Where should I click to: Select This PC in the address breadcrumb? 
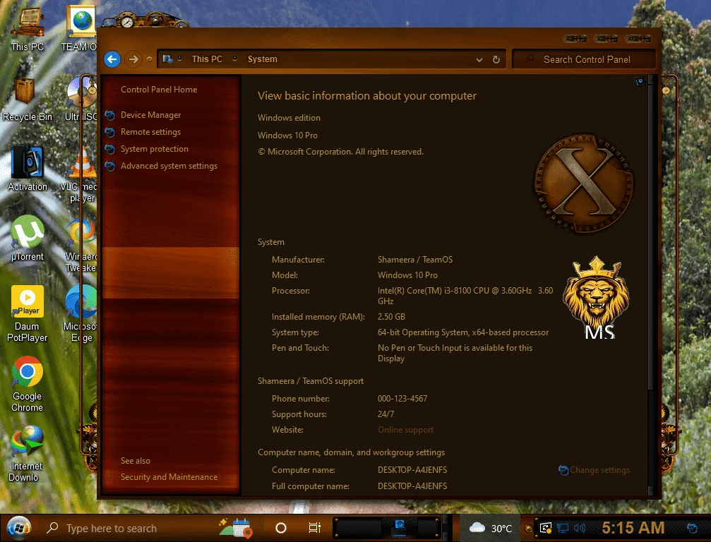click(x=207, y=59)
